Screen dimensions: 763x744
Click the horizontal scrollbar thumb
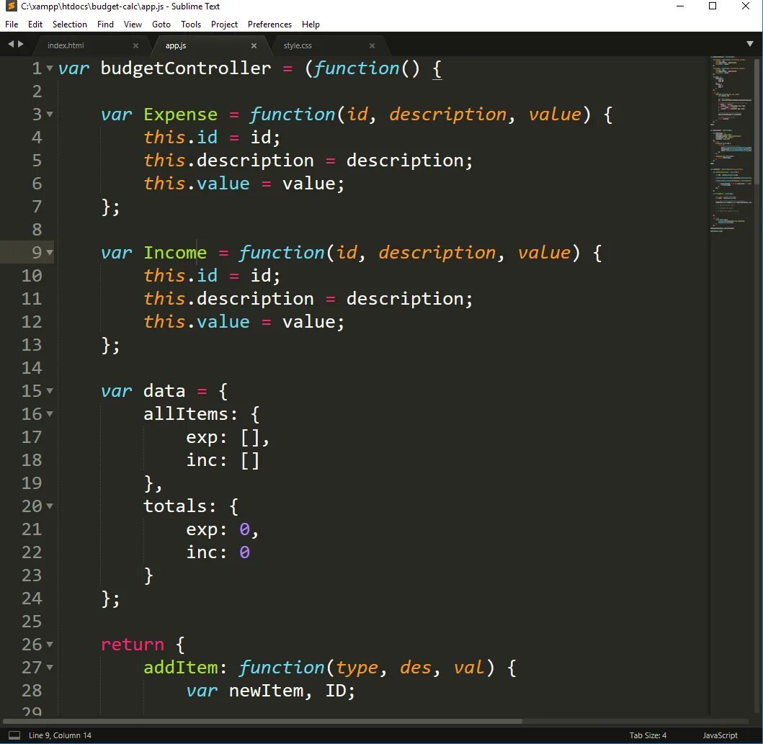point(263,721)
